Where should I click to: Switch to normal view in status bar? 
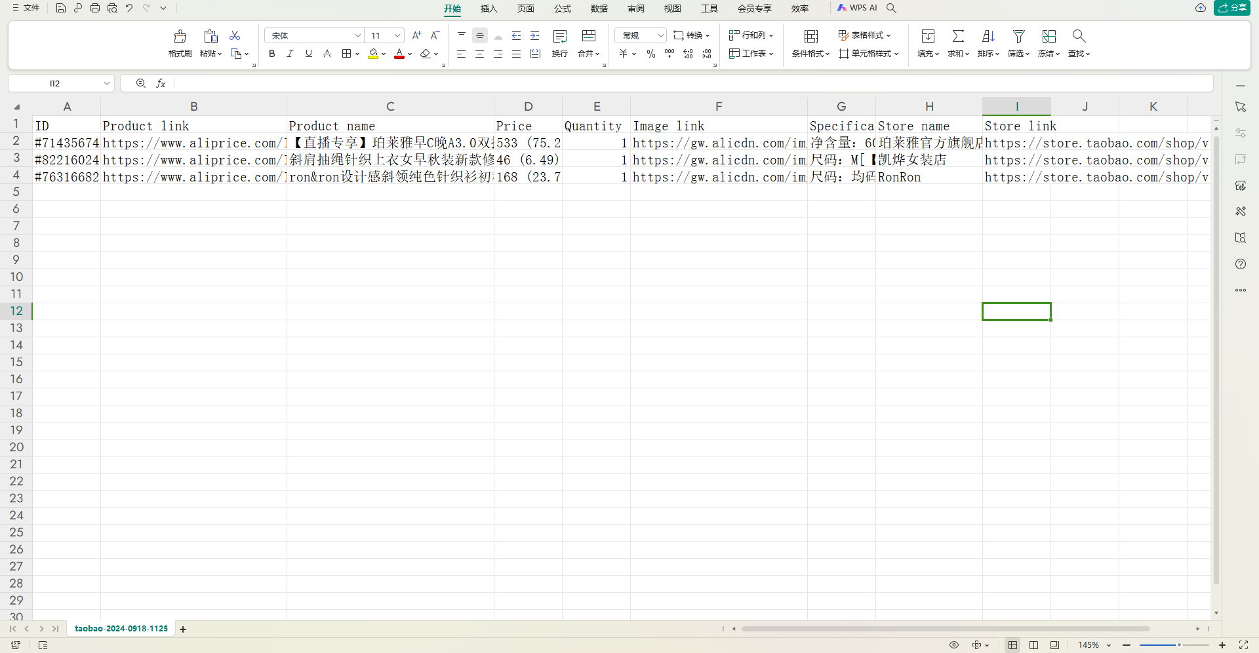pyautogui.click(x=1012, y=645)
